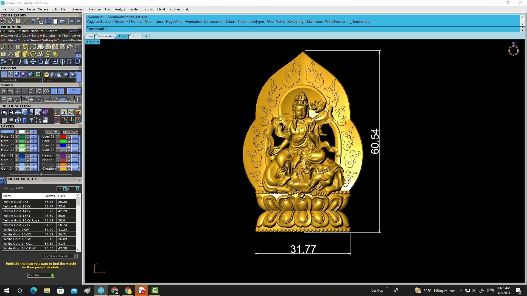
Task: Open the T-Splines menu
Action: 174,9
